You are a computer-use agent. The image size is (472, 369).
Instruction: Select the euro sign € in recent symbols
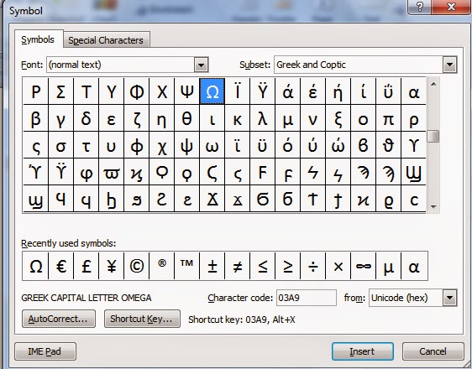pyautogui.click(x=60, y=266)
